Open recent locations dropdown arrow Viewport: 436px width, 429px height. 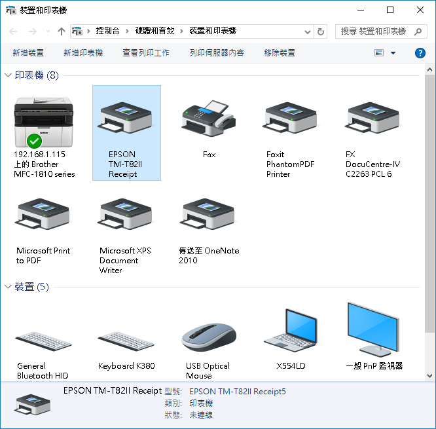click(x=48, y=31)
